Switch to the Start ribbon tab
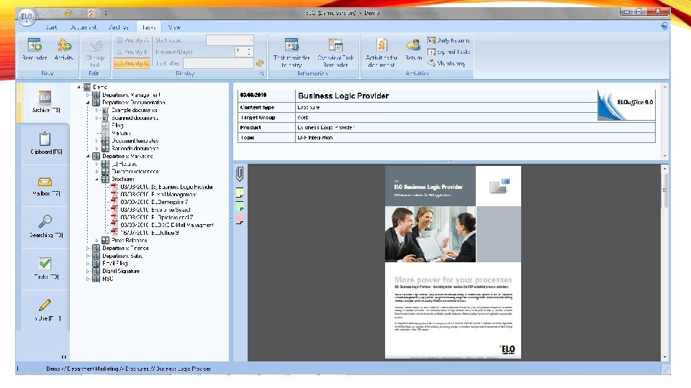This screenshot has width=691, height=388. point(51,27)
